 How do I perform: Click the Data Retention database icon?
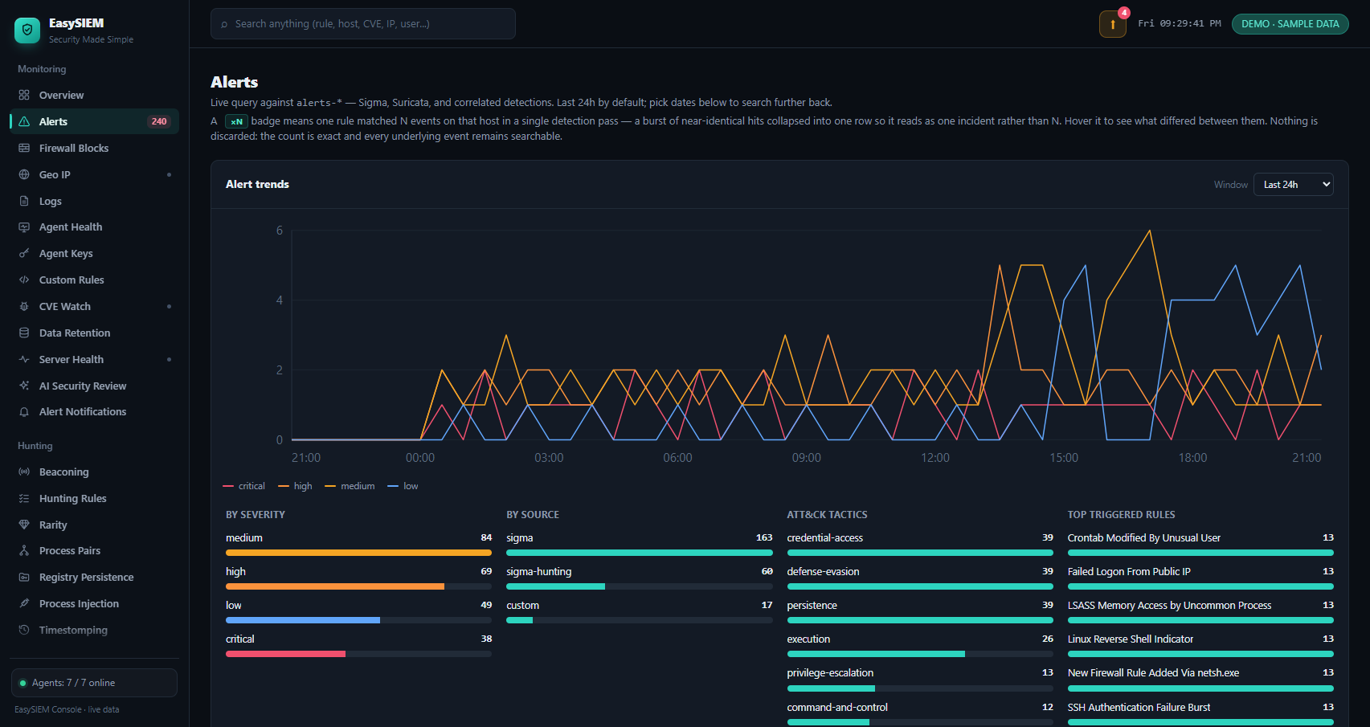coord(24,333)
